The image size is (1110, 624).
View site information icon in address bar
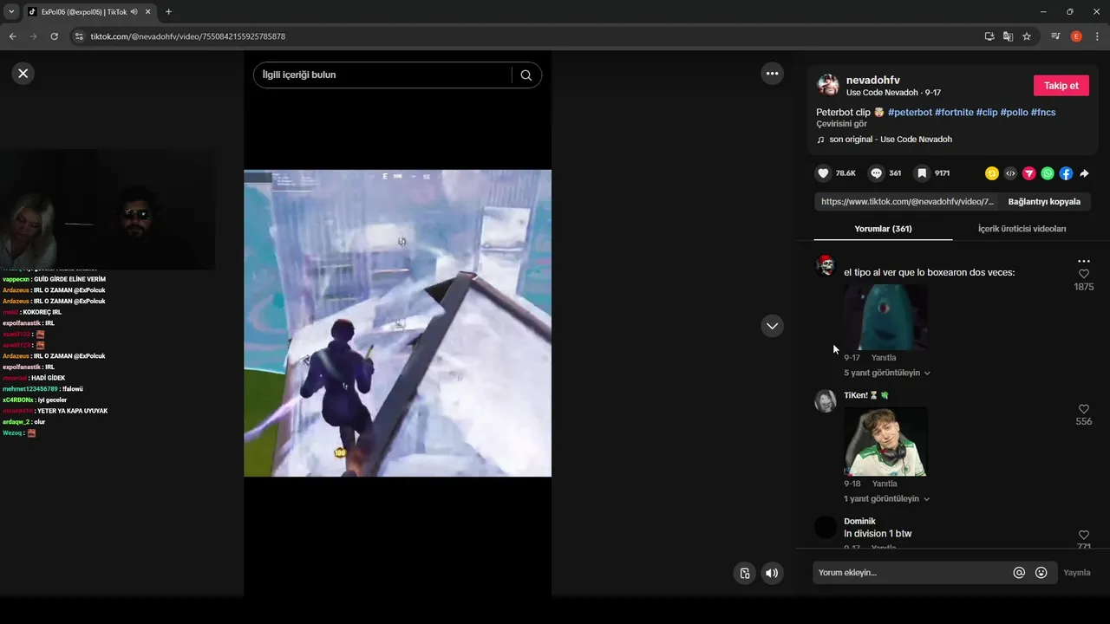coord(78,36)
